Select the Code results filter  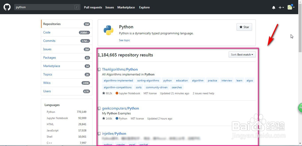point(67,32)
